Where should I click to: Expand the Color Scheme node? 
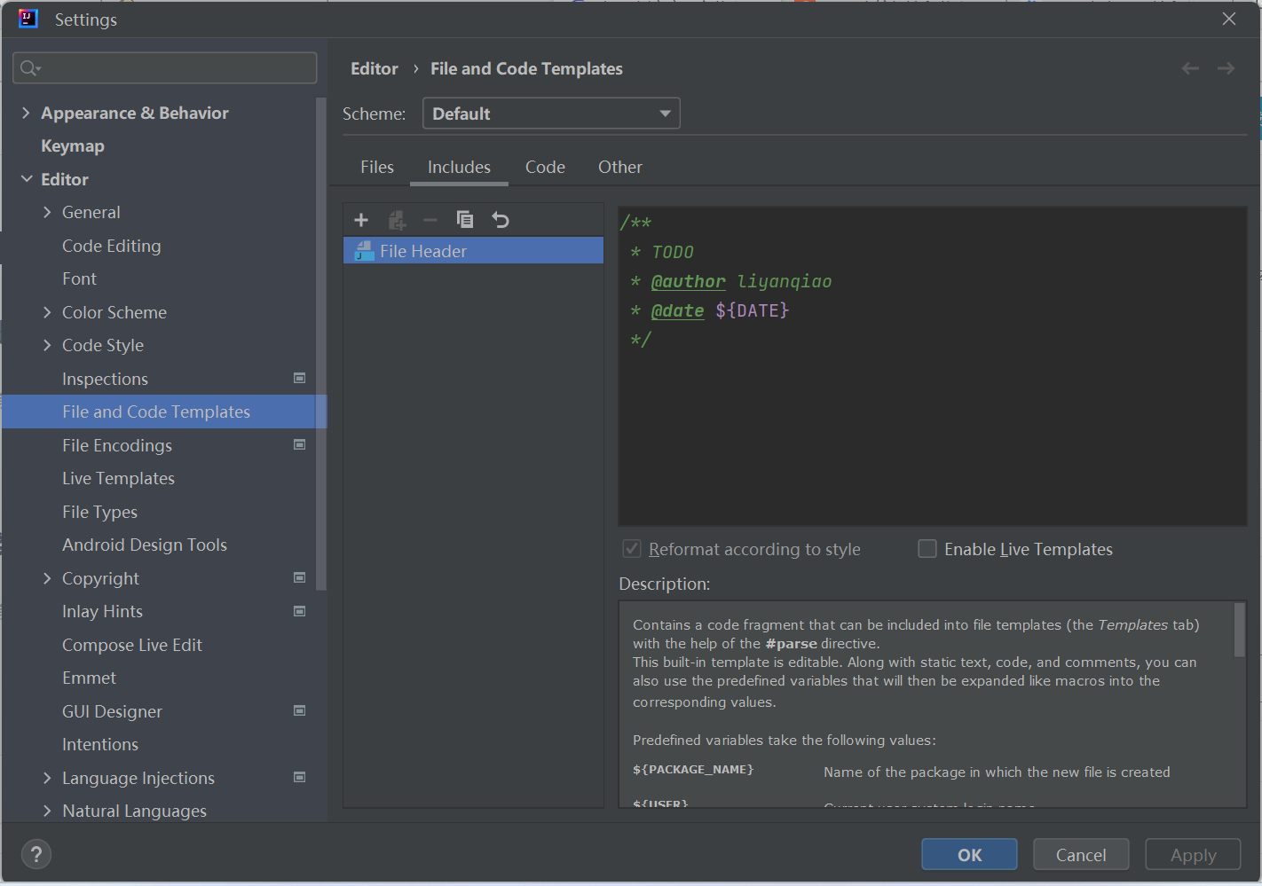(x=47, y=312)
